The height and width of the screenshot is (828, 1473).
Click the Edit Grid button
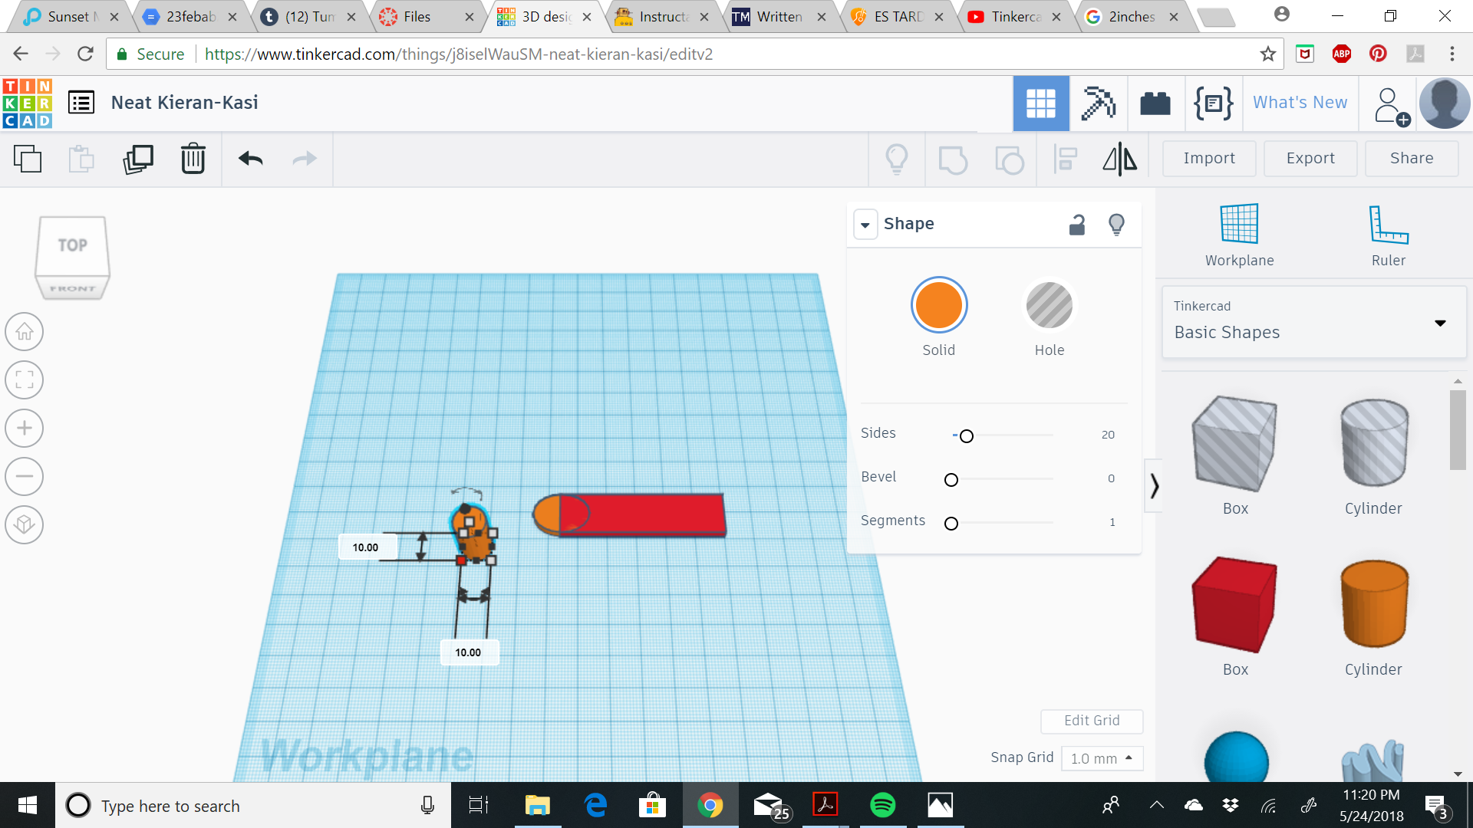click(1092, 721)
